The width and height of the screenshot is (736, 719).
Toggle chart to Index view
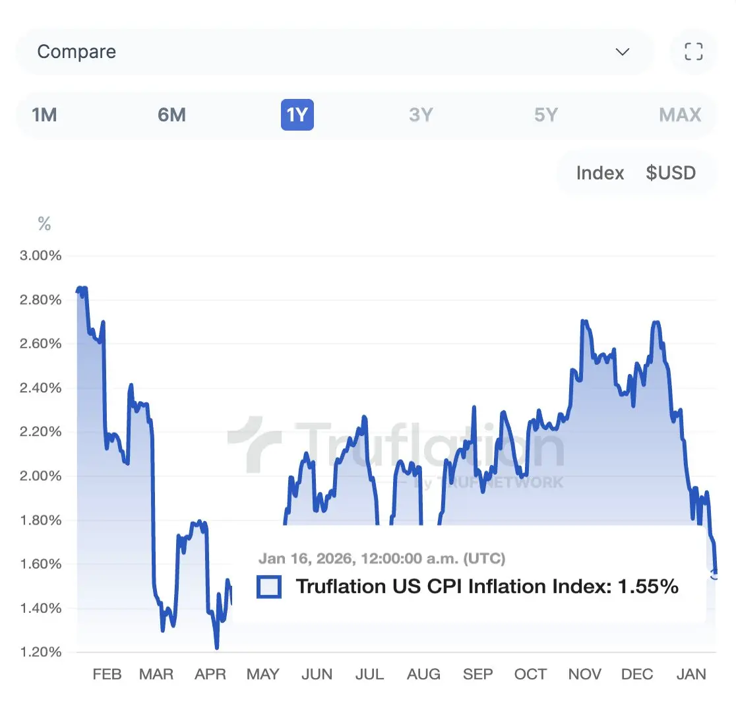tap(599, 173)
